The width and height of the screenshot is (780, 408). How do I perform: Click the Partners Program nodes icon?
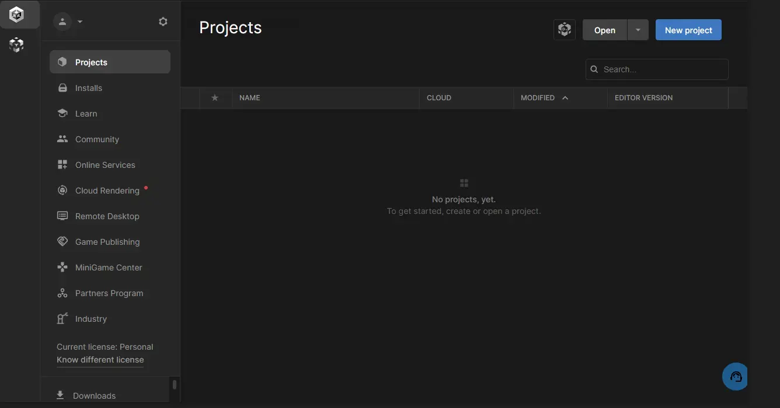click(62, 293)
